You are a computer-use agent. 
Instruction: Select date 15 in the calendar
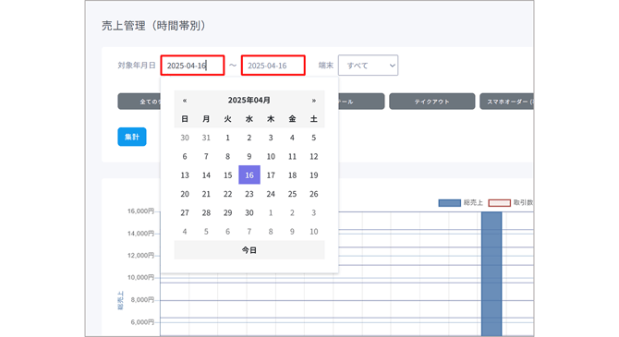(228, 175)
